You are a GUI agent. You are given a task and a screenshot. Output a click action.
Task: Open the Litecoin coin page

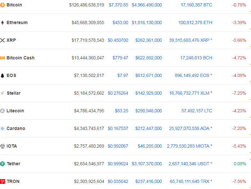point(15,111)
